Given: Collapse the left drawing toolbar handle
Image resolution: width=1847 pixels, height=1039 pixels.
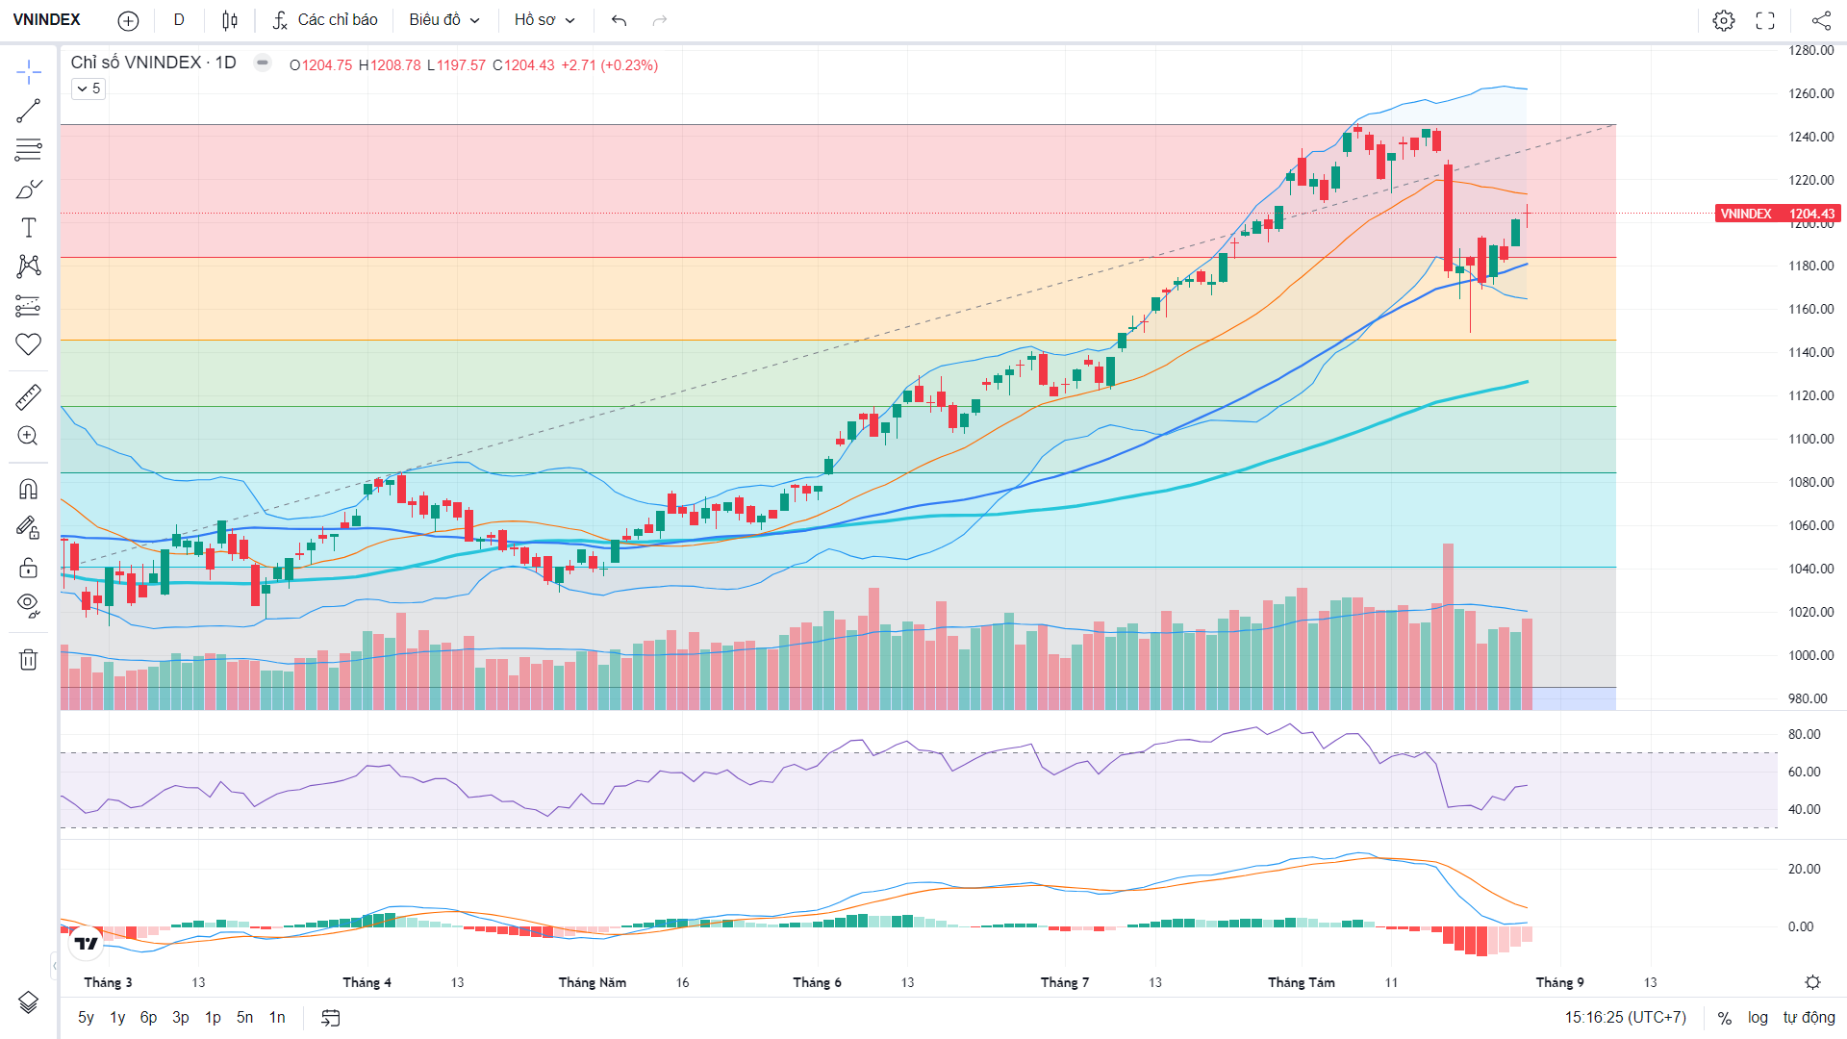Looking at the screenshot, I should (54, 964).
